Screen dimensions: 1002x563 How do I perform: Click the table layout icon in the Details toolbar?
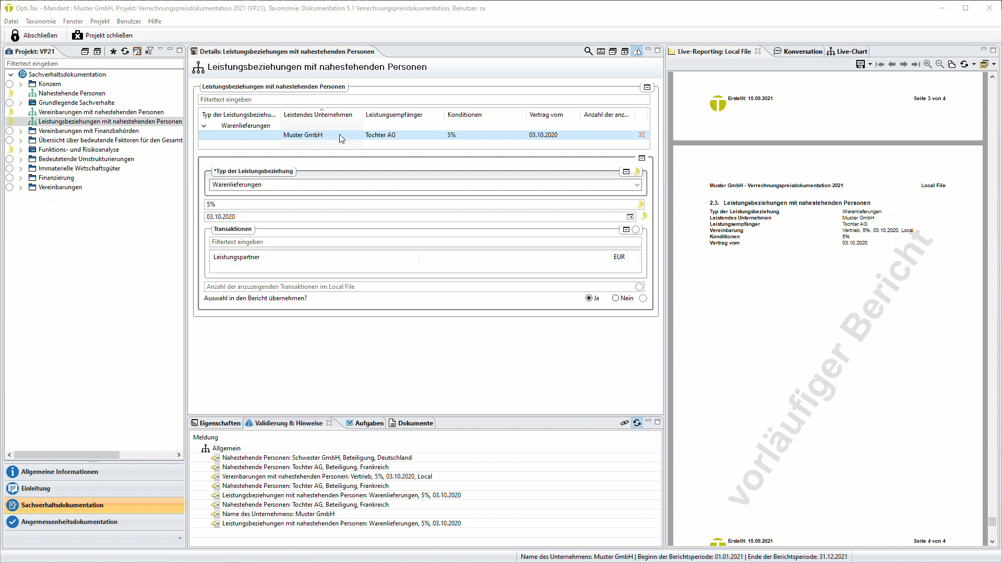point(601,51)
